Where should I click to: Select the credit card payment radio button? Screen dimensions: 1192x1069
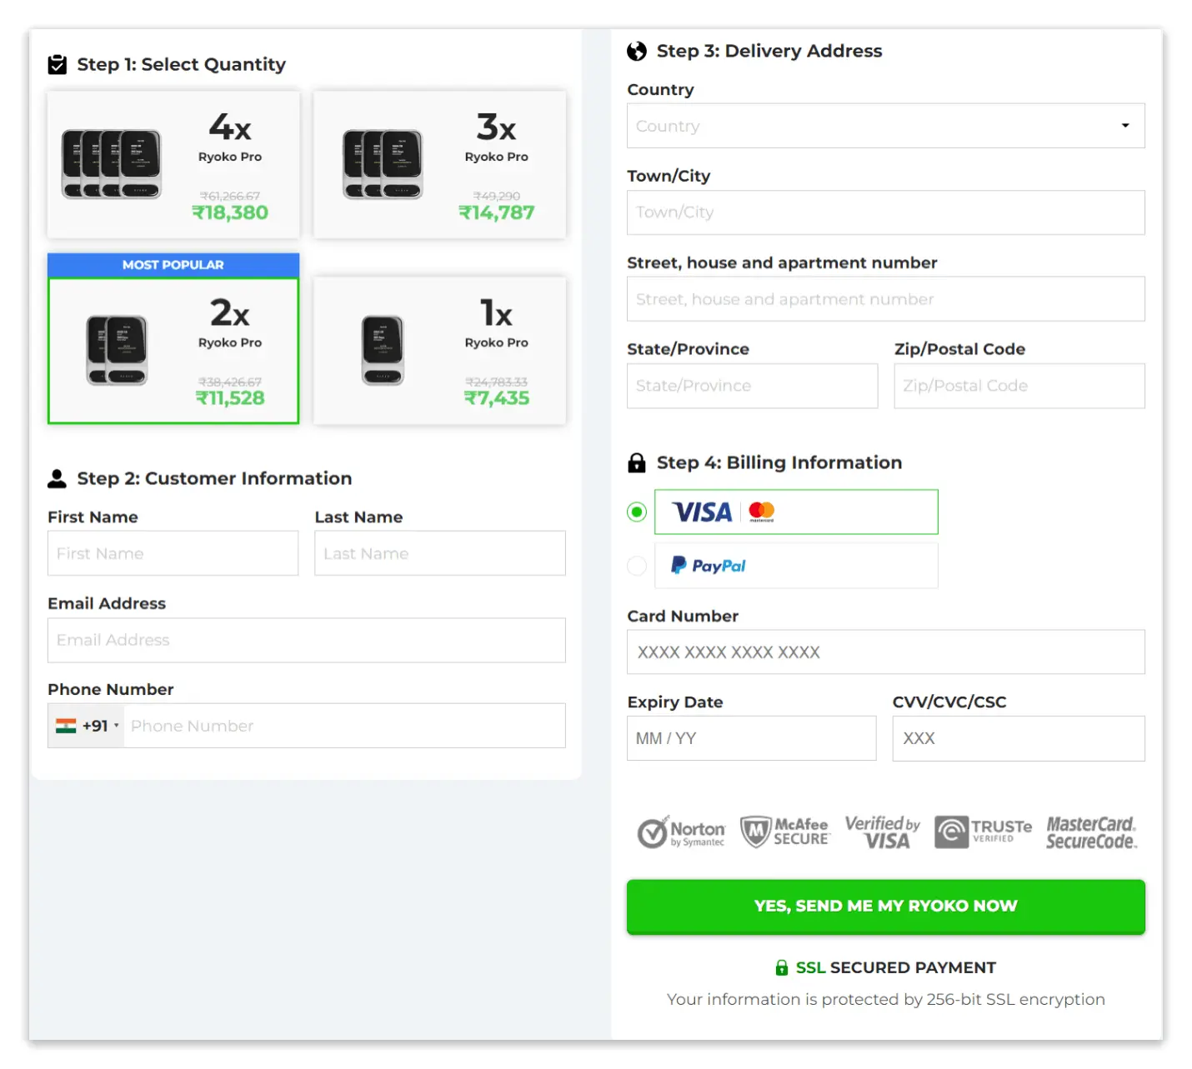pyautogui.click(x=637, y=512)
